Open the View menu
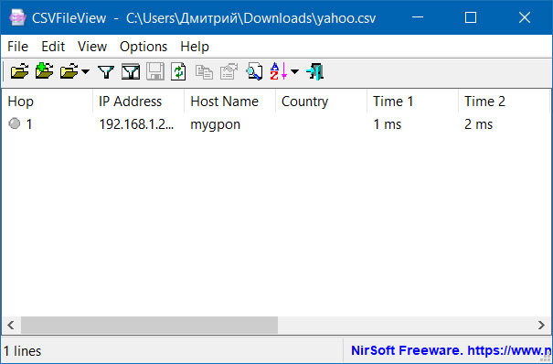Viewport: 553px width, 364px height. [92, 47]
